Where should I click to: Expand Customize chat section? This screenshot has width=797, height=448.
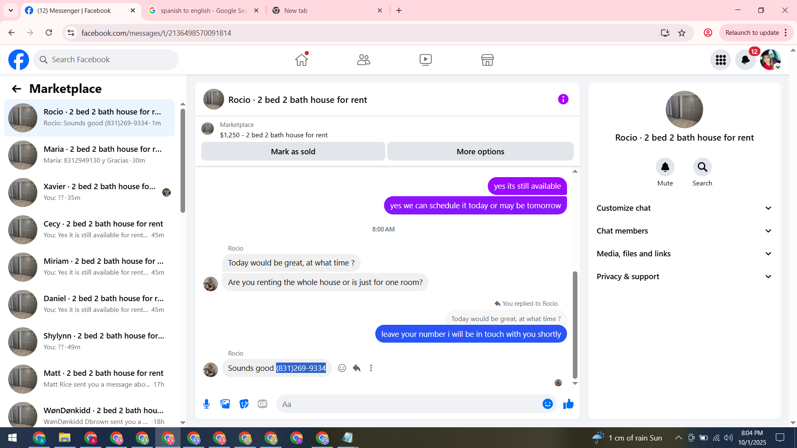[685, 208]
